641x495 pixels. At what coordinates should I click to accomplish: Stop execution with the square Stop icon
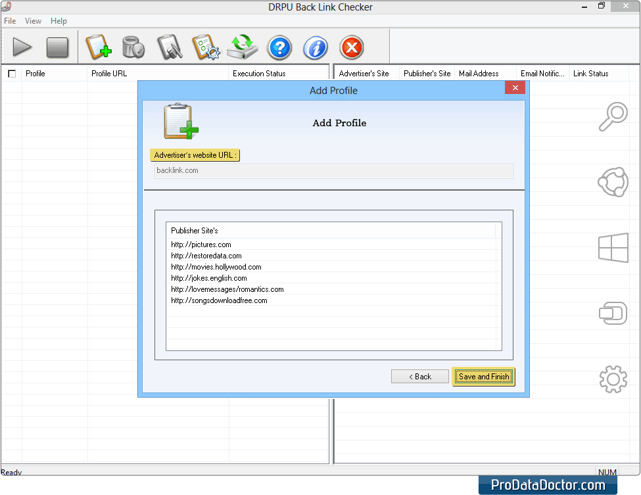(57, 47)
